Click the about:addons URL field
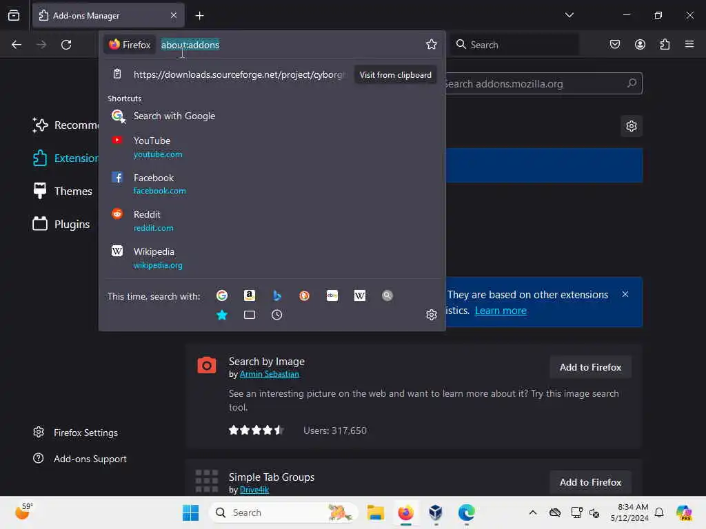This screenshot has width=706, height=529. coord(290,45)
